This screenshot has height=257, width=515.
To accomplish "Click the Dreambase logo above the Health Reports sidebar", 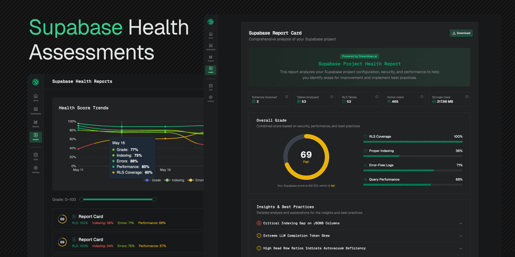I will click(35, 82).
